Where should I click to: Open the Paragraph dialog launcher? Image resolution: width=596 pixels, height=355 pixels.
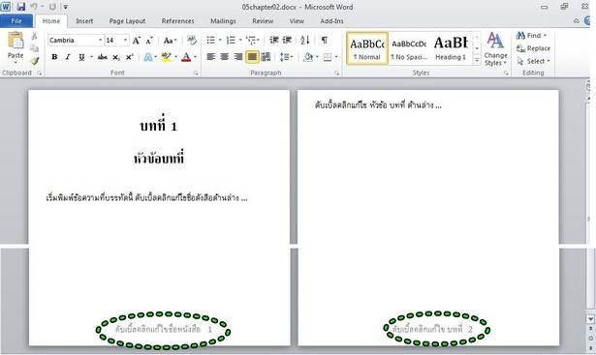tap(337, 74)
